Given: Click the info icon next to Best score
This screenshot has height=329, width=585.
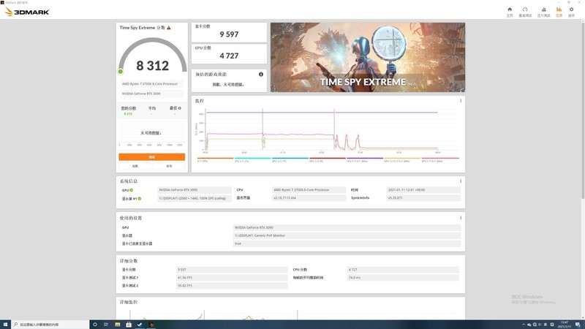Looking at the screenshot, I should pos(179,108).
